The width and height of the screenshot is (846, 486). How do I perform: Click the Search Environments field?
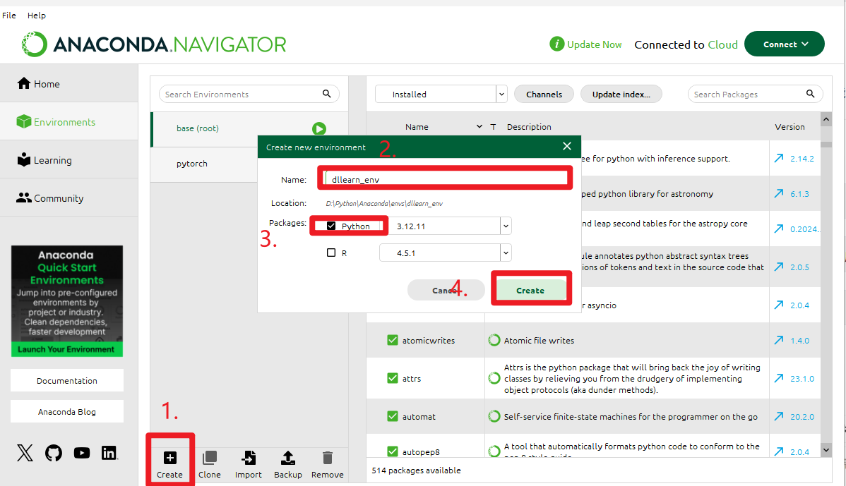249,94
